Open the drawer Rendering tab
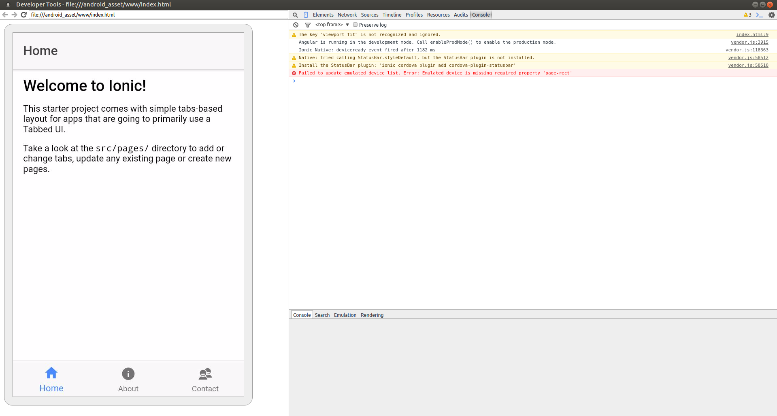This screenshot has height=416, width=777. pyautogui.click(x=372, y=315)
